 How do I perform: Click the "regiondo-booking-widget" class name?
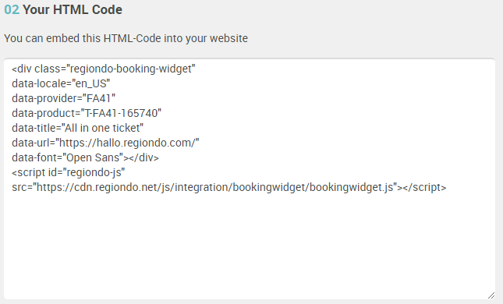click(130, 69)
